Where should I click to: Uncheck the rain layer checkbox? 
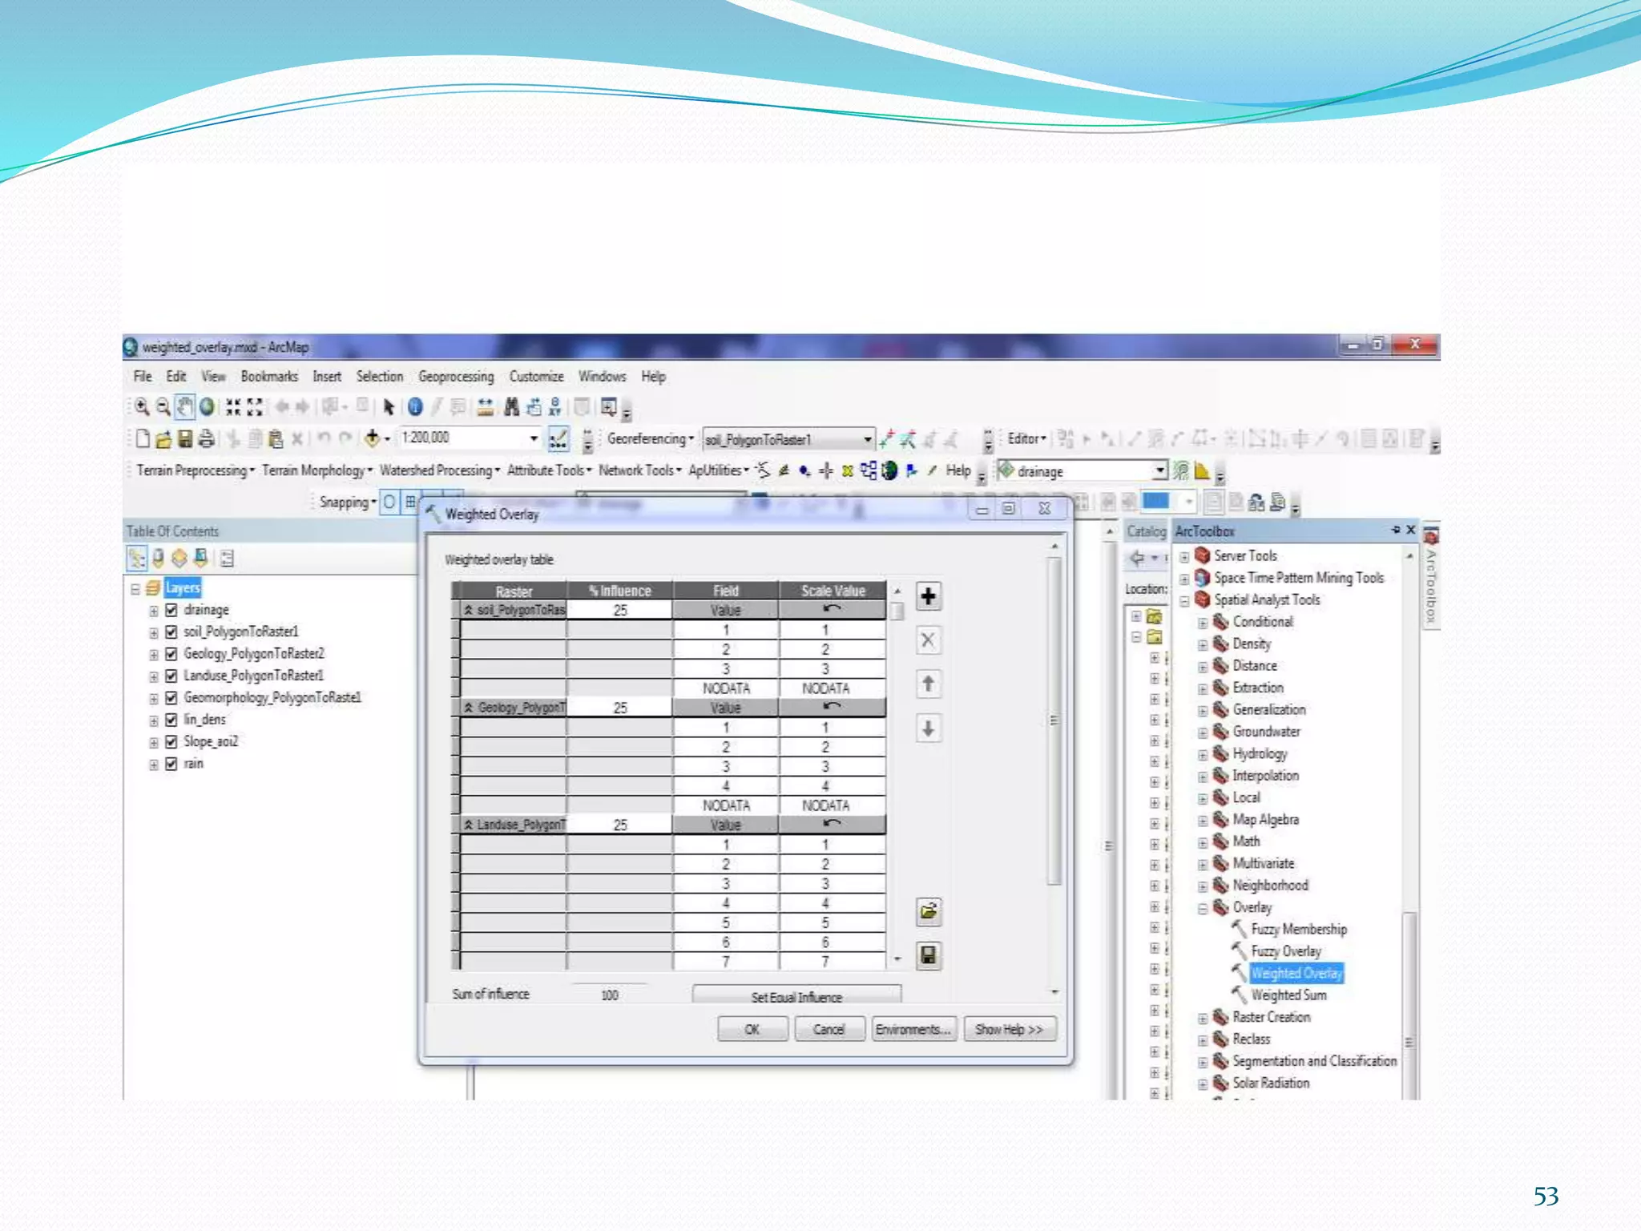pyautogui.click(x=171, y=764)
